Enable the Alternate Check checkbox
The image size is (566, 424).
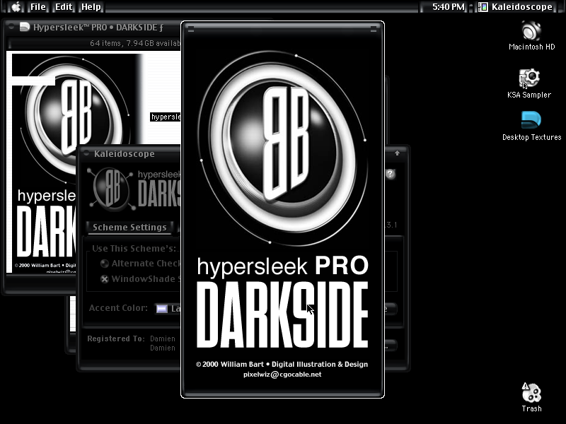[x=104, y=264]
